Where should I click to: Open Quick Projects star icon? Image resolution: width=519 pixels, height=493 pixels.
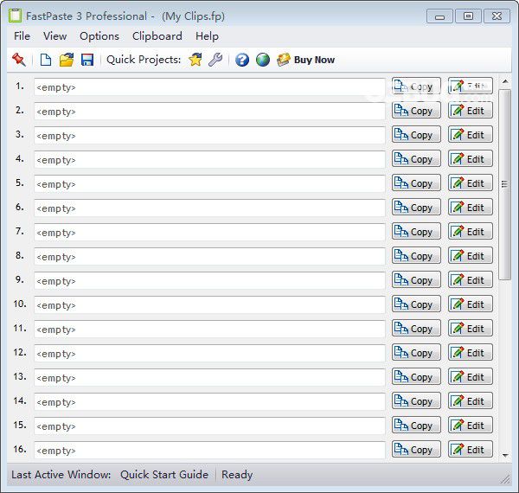coord(195,60)
